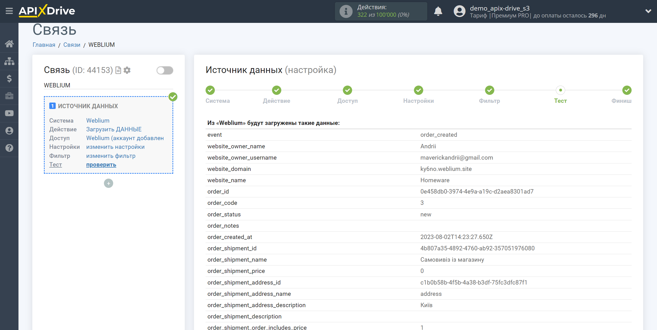Click the ИСТОЧНИК ДАННЫХ heading
The height and width of the screenshot is (330, 657).
88,106
